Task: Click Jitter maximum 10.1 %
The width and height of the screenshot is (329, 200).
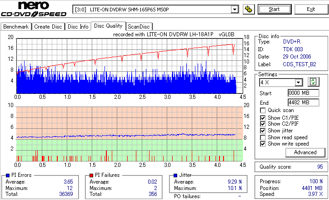Action: [x=235, y=188]
